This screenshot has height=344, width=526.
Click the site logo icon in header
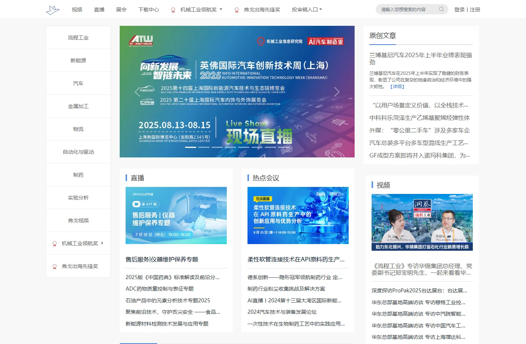coord(53,10)
